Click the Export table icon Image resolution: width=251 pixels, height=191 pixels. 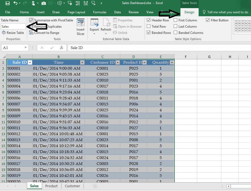pyautogui.click(x=94, y=22)
